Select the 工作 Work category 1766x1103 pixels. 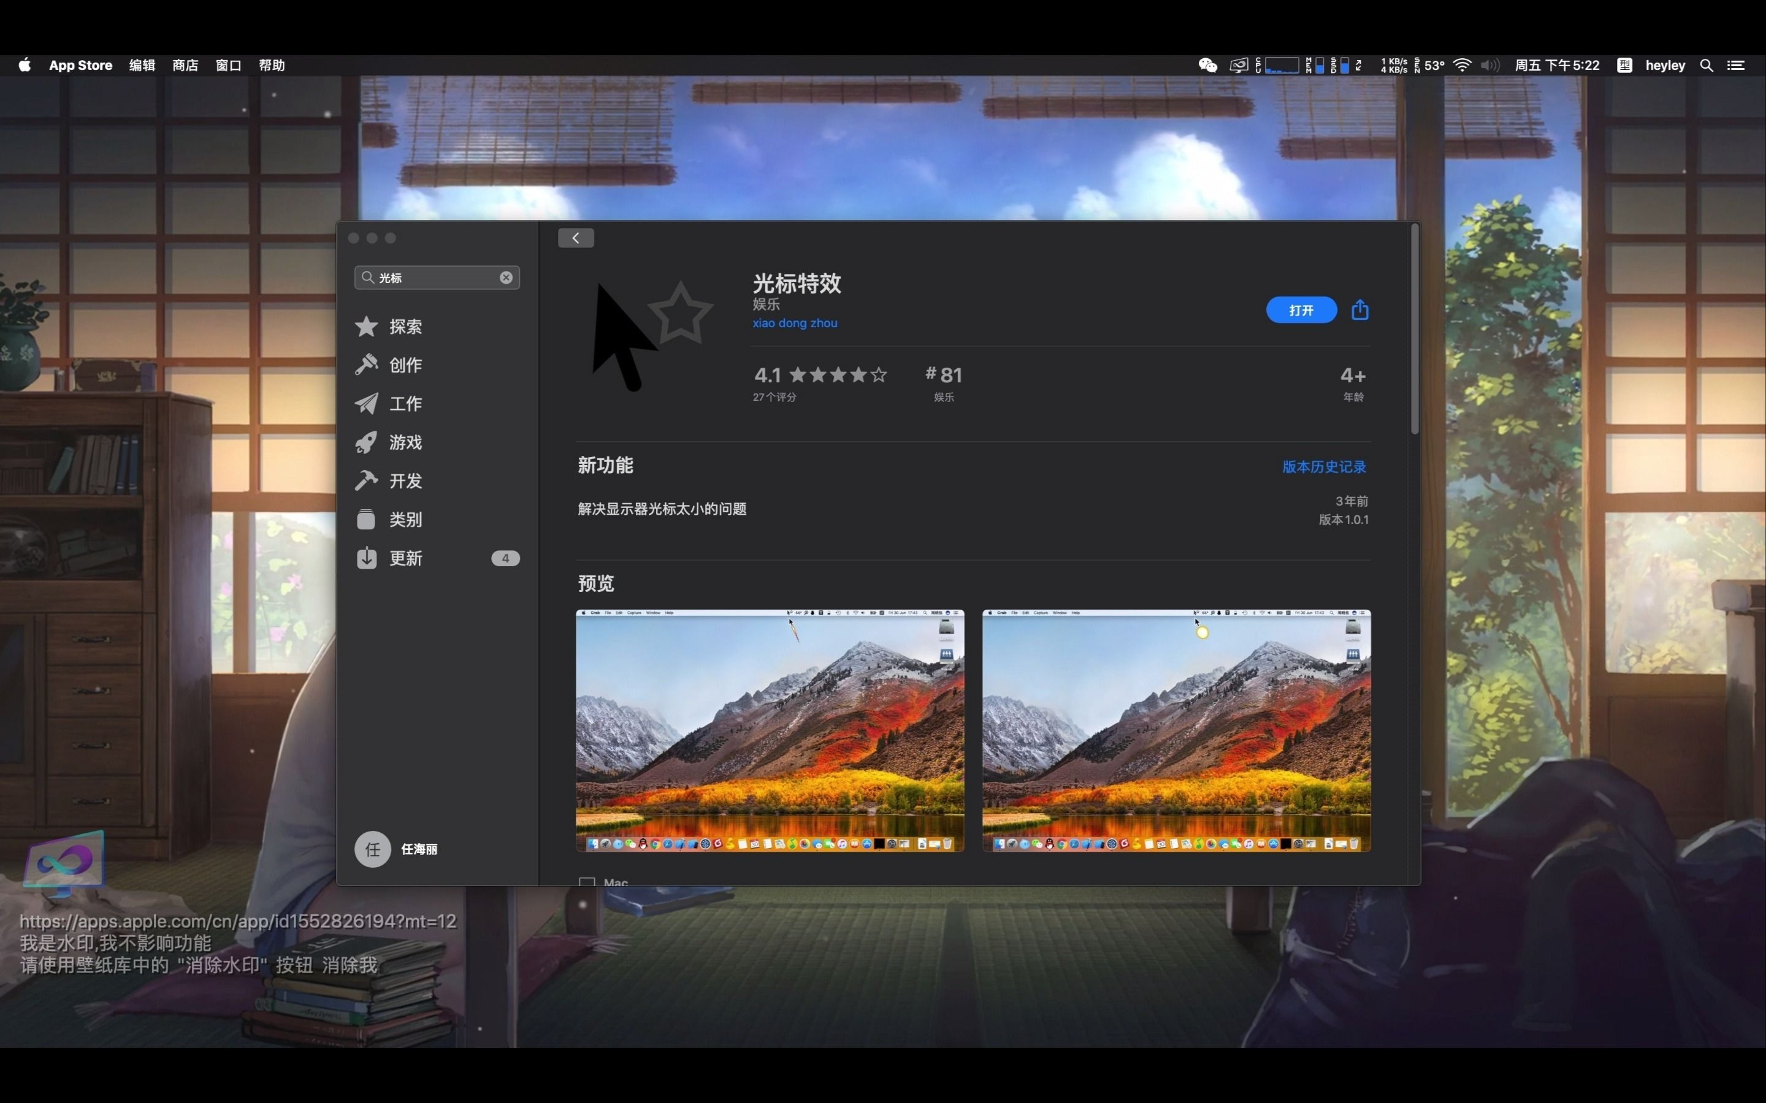pyautogui.click(x=405, y=403)
